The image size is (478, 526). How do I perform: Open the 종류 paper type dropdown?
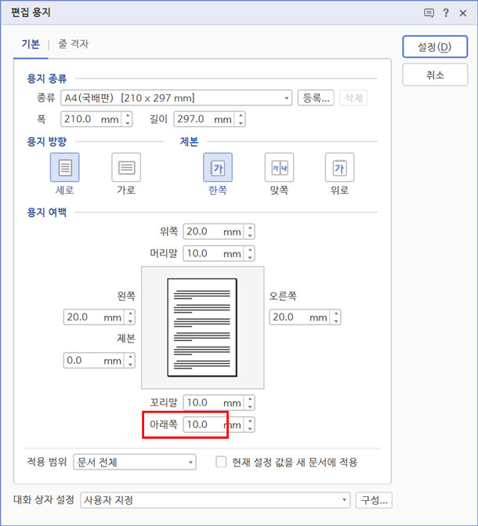pos(176,98)
